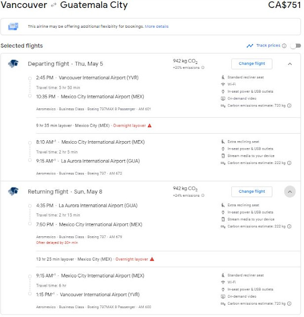The image size is (304, 317).
Task: Click the Standard recliner seat icon for AM 600
Action: pos(223,275)
